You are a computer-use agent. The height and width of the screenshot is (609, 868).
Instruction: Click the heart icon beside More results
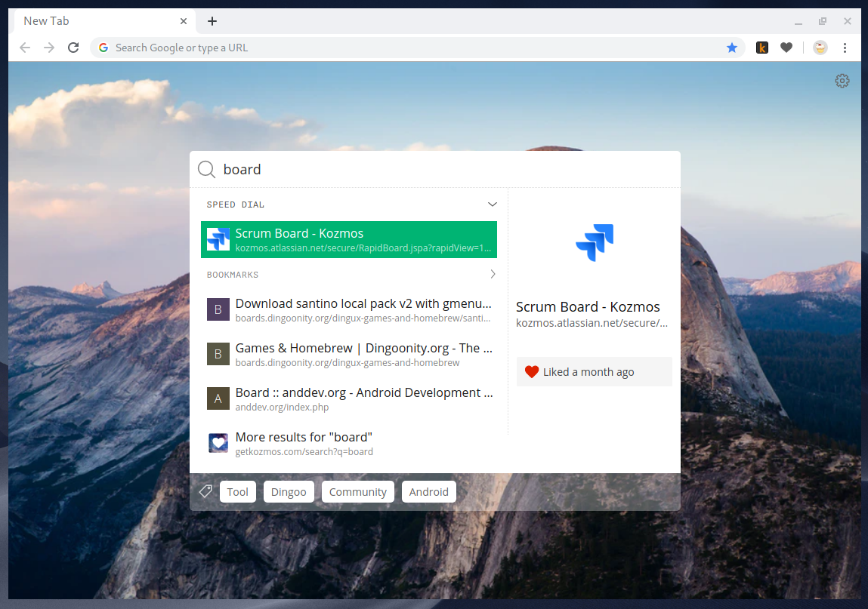tap(218, 443)
